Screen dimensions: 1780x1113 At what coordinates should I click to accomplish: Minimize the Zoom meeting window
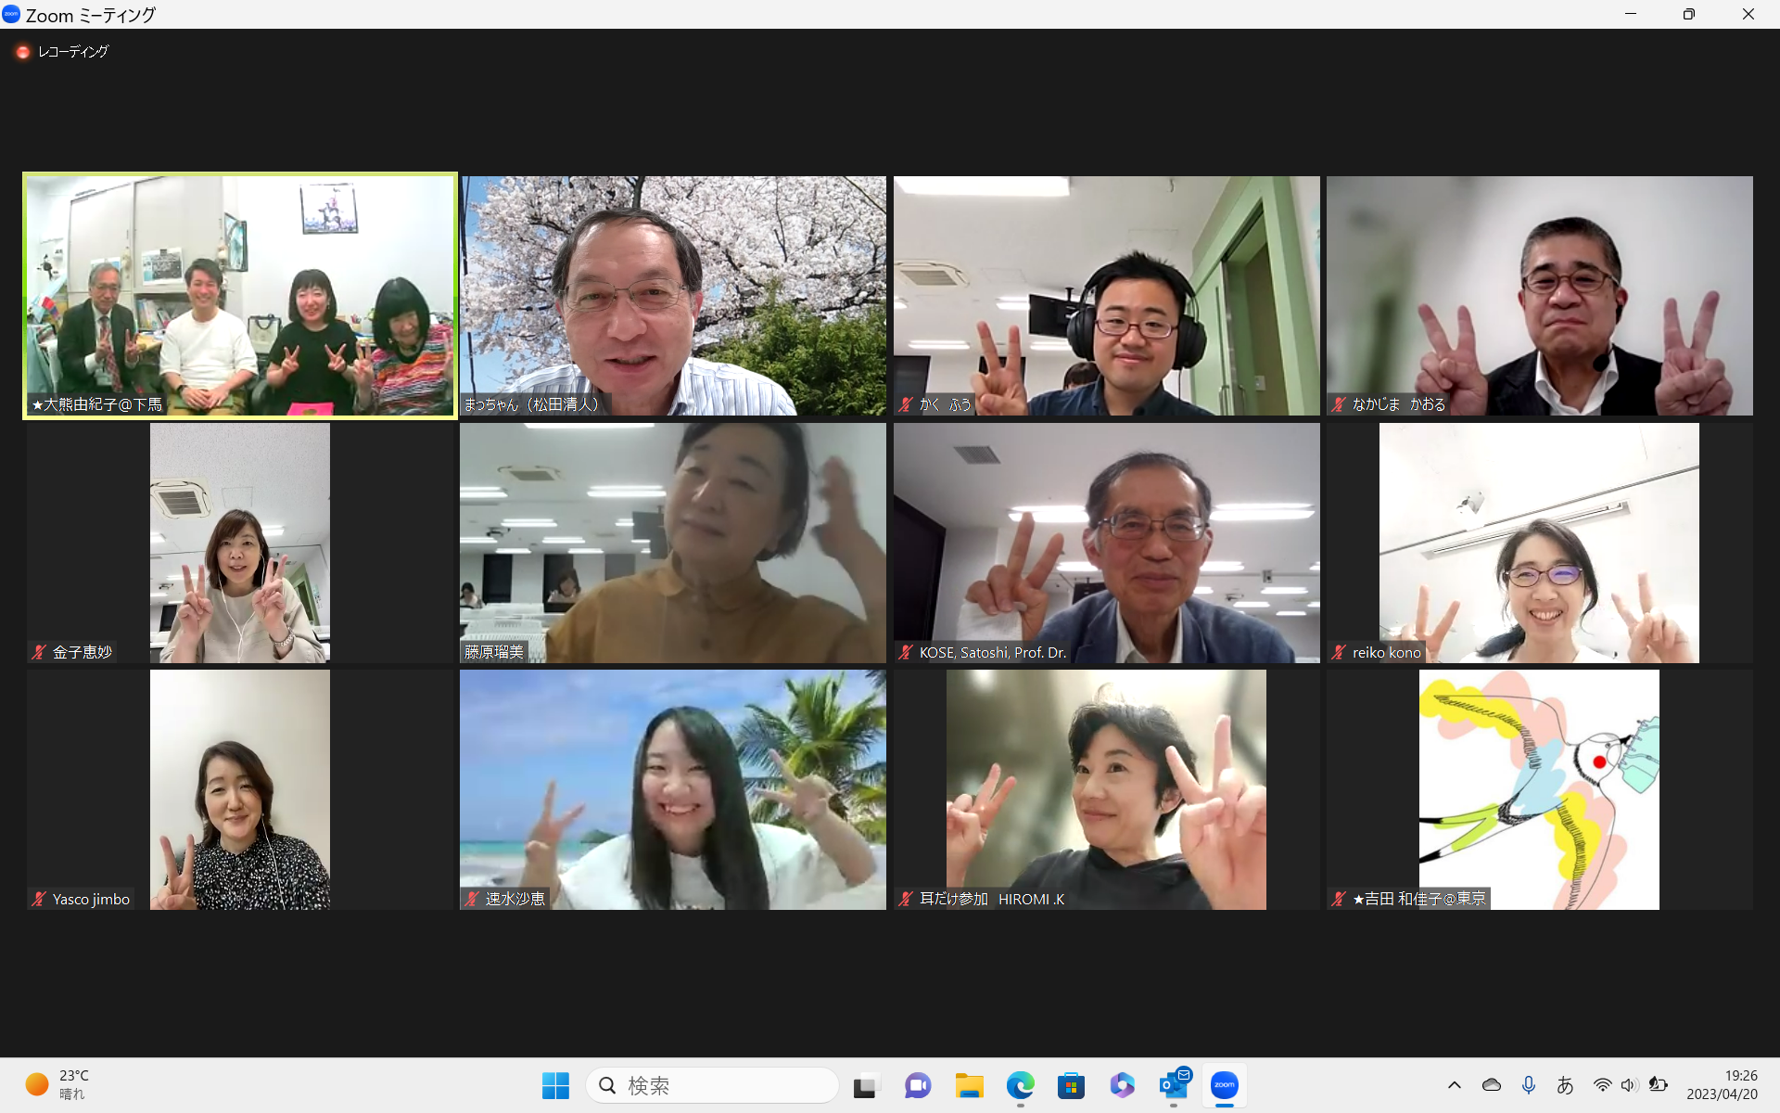(1631, 14)
